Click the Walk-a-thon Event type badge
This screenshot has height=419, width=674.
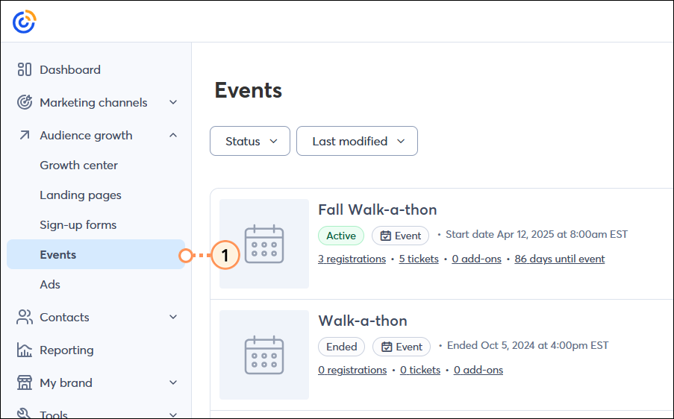click(401, 347)
